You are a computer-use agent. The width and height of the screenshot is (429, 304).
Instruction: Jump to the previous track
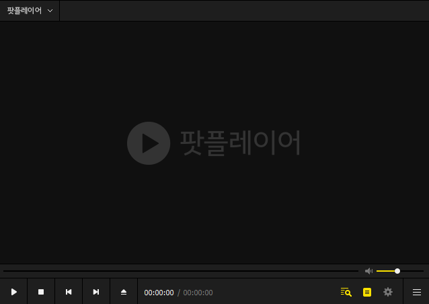(69, 292)
